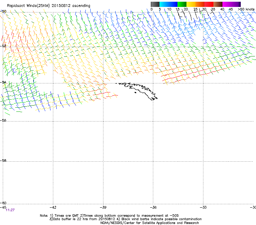
Task: Click the magenta 40-45 knots legend color
Action: pos(227,4)
